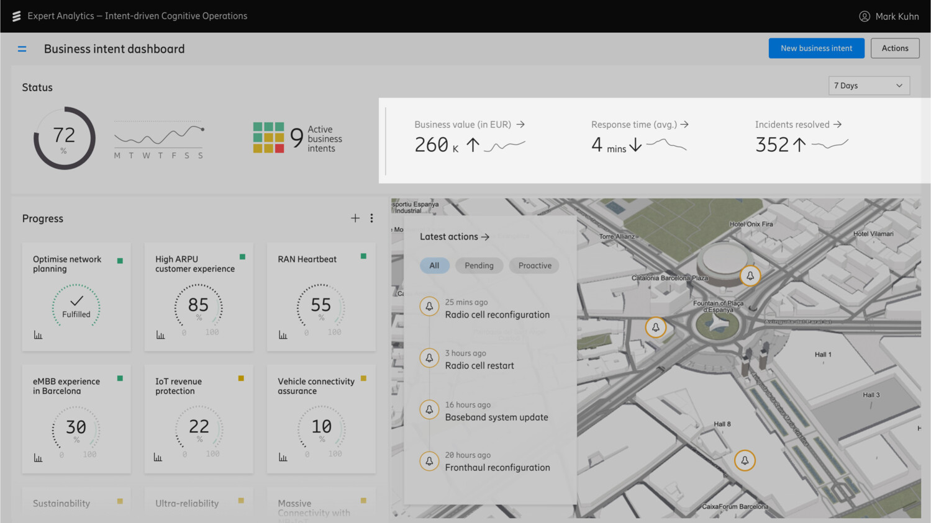Select the All filter chip
This screenshot has width=931, height=523.
point(434,266)
